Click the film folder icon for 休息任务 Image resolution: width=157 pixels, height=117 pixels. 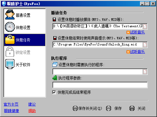click(x=10, y=39)
